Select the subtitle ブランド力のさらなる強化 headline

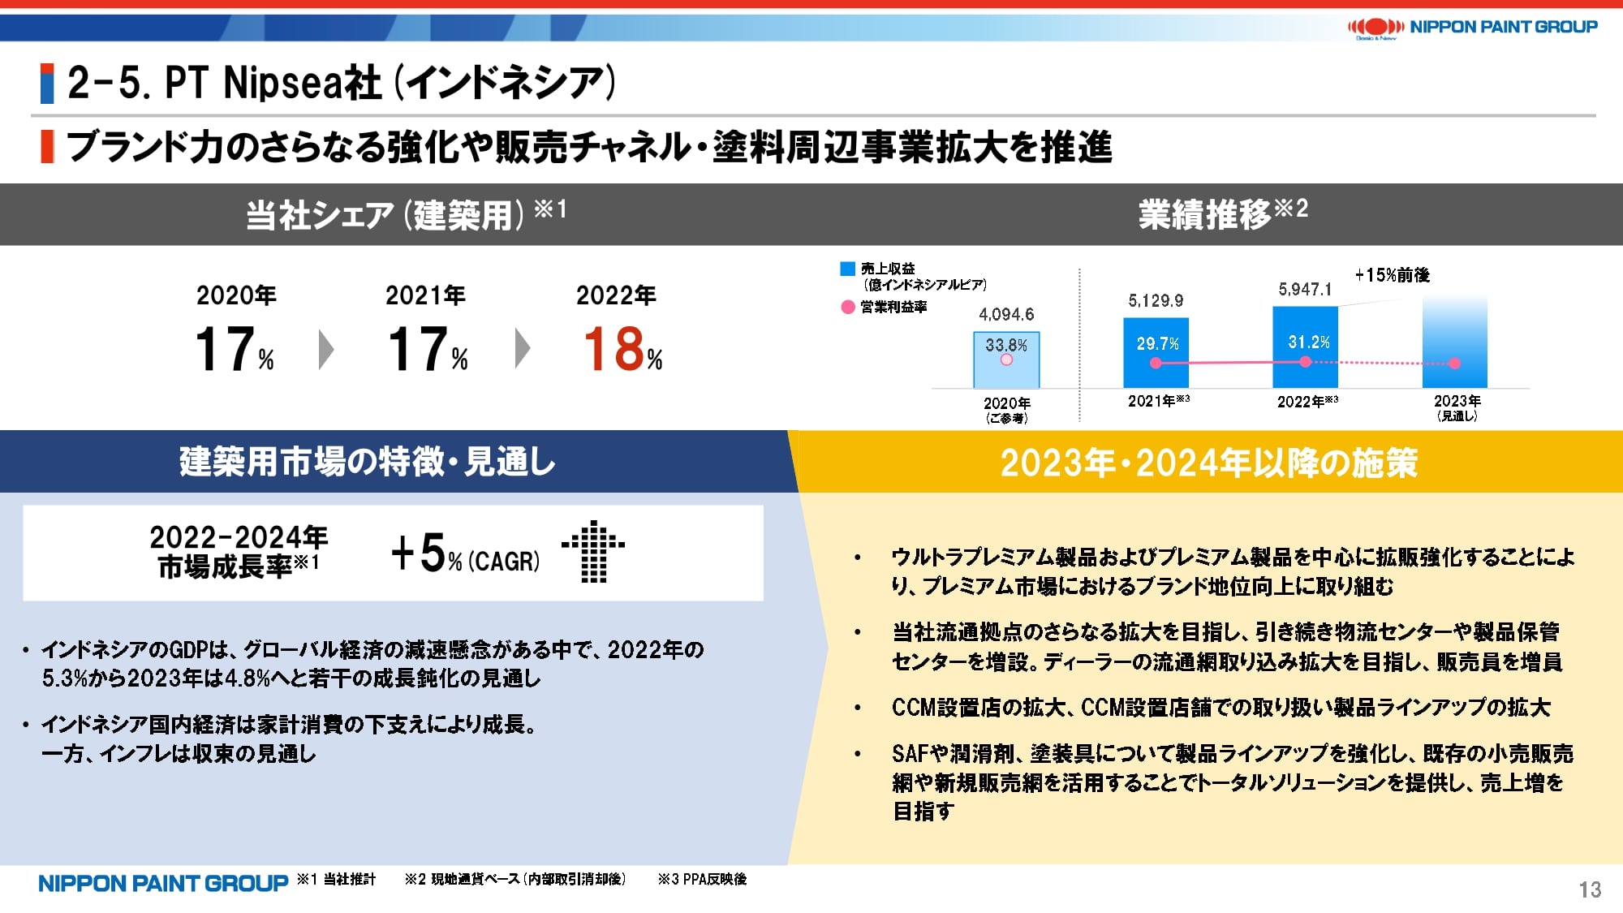click(x=589, y=147)
